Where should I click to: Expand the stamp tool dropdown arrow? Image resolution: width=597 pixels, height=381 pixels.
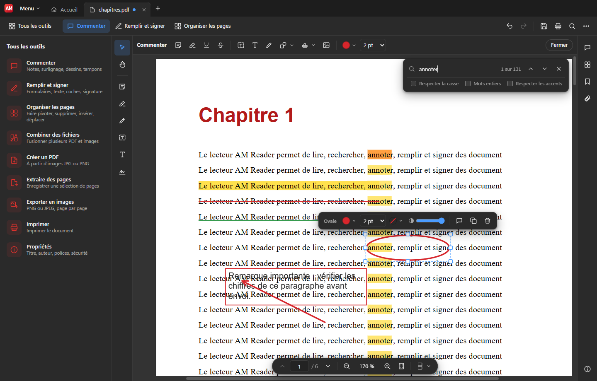(x=313, y=45)
